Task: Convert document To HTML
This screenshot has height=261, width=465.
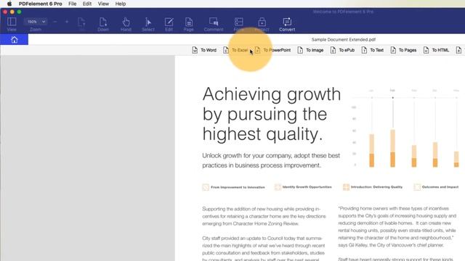Action: pyautogui.click(x=436, y=50)
